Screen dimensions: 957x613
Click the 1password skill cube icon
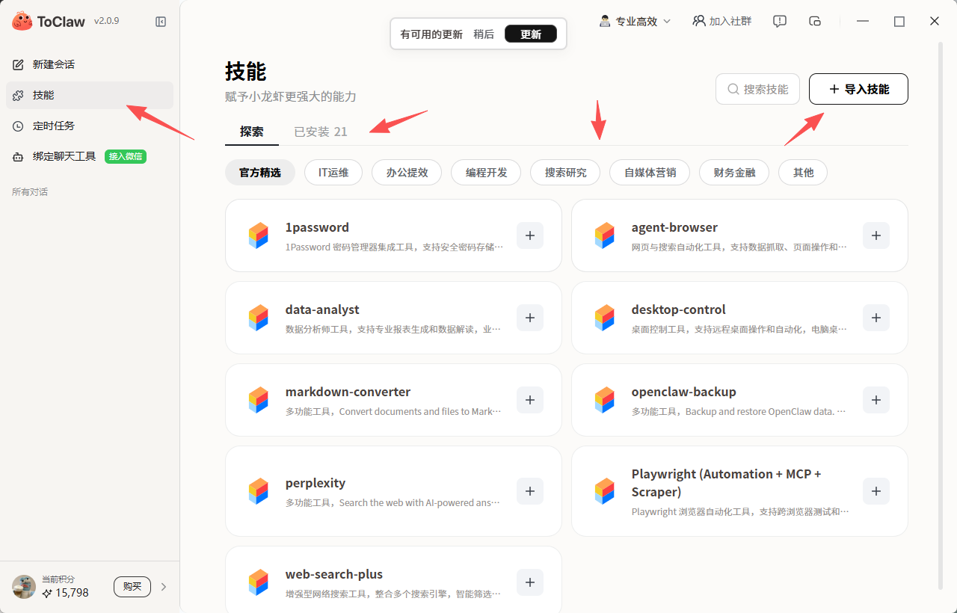click(x=258, y=235)
